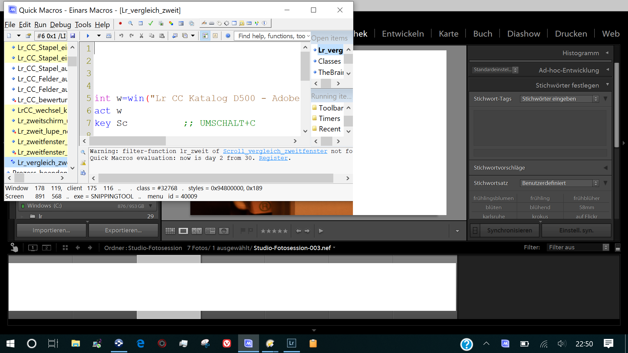Set rating using the five stars control

pos(274,231)
